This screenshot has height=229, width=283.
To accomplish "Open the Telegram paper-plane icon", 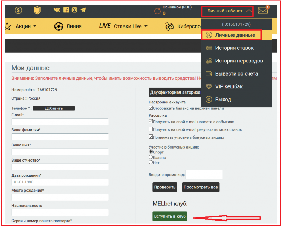I will pyautogui.click(x=83, y=10).
